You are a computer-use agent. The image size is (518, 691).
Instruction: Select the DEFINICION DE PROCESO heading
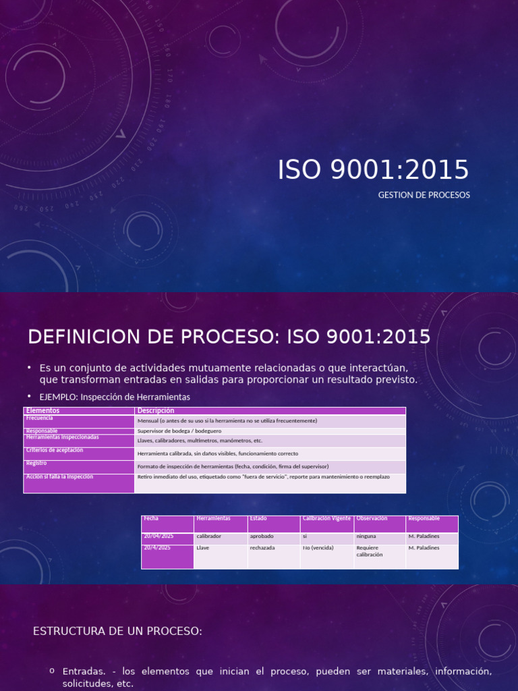point(229,337)
